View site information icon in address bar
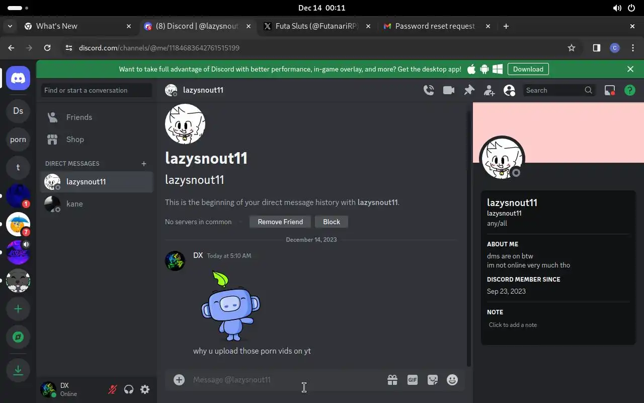This screenshot has height=403, width=644. [69, 48]
